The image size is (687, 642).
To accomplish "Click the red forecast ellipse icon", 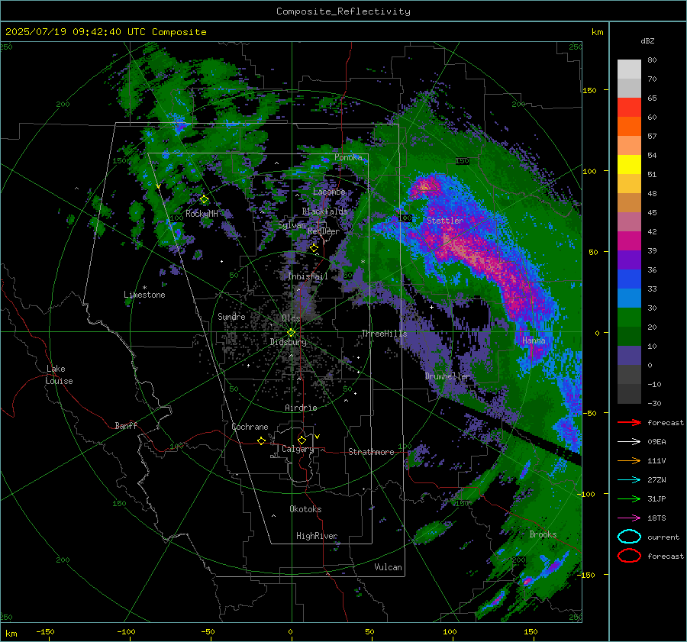I will pos(629,556).
